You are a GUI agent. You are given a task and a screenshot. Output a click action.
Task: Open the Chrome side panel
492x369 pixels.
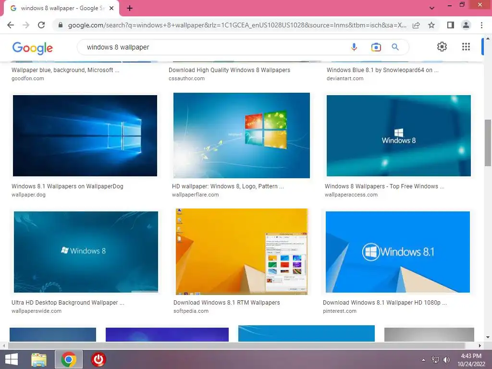click(451, 25)
